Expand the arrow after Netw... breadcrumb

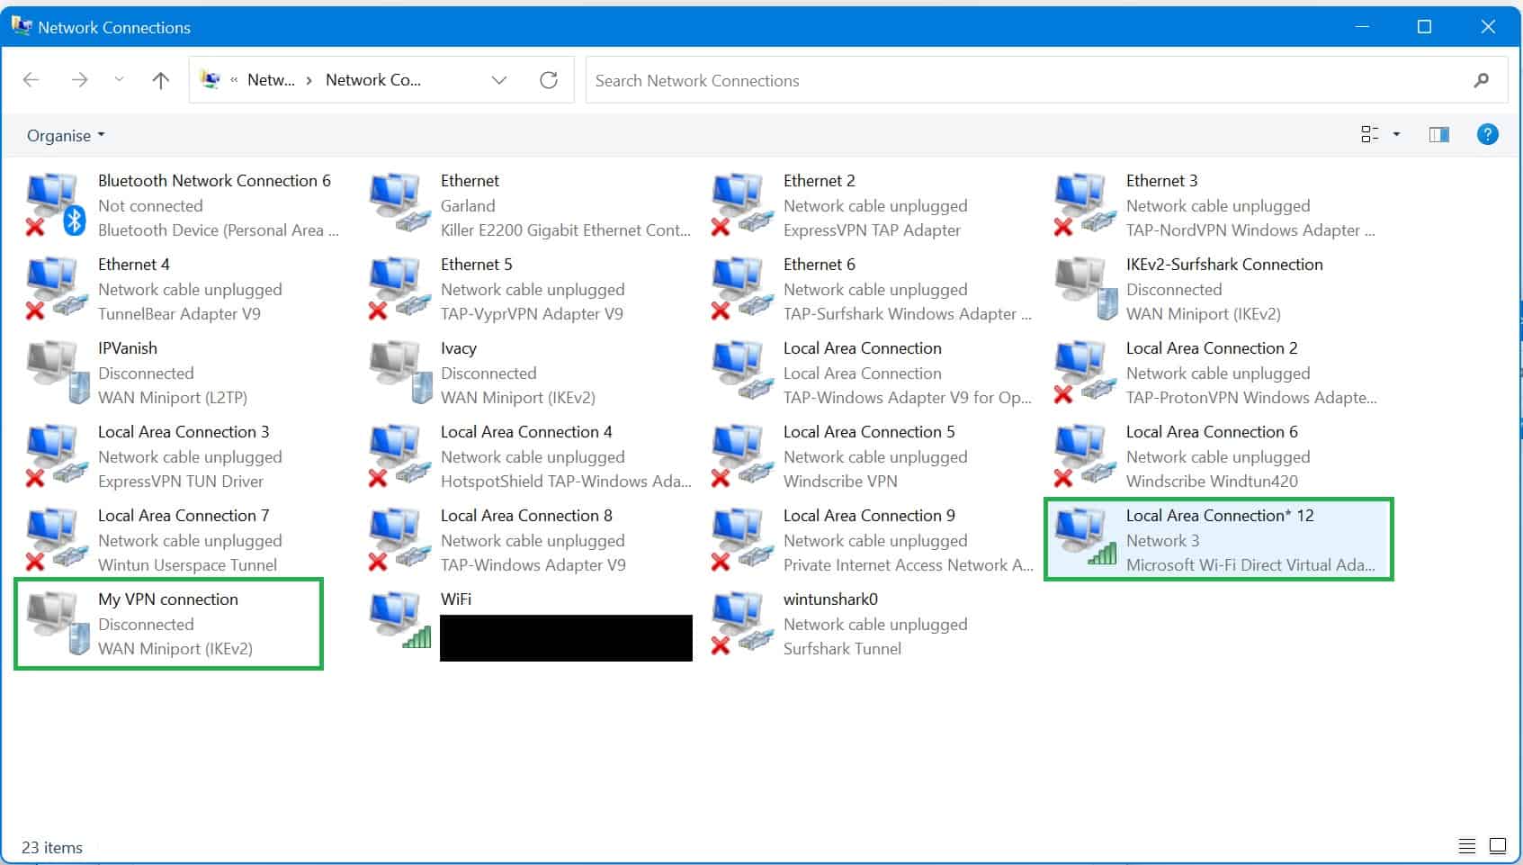309,80
